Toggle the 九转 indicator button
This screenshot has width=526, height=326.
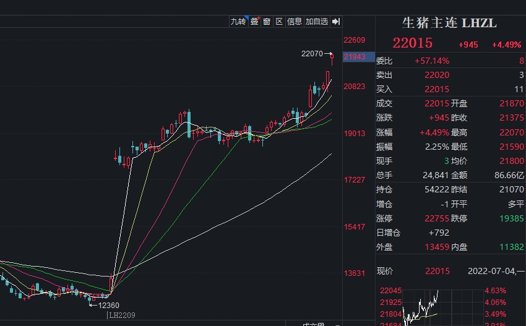(x=238, y=22)
